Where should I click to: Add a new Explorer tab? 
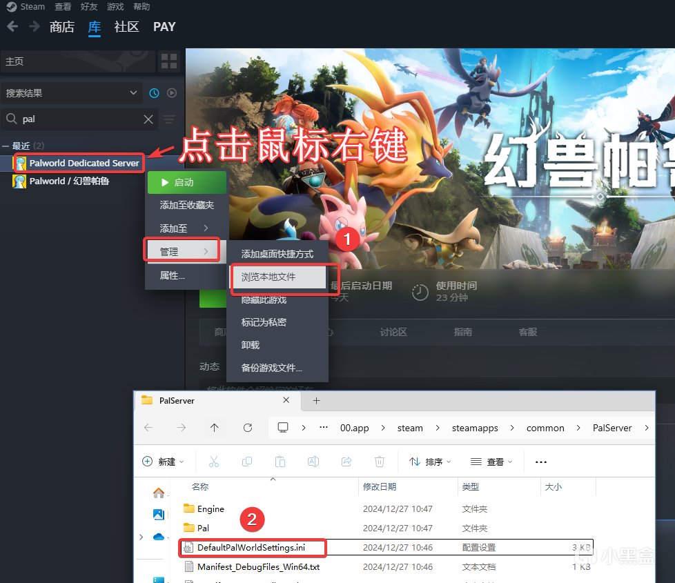click(316, 401)
